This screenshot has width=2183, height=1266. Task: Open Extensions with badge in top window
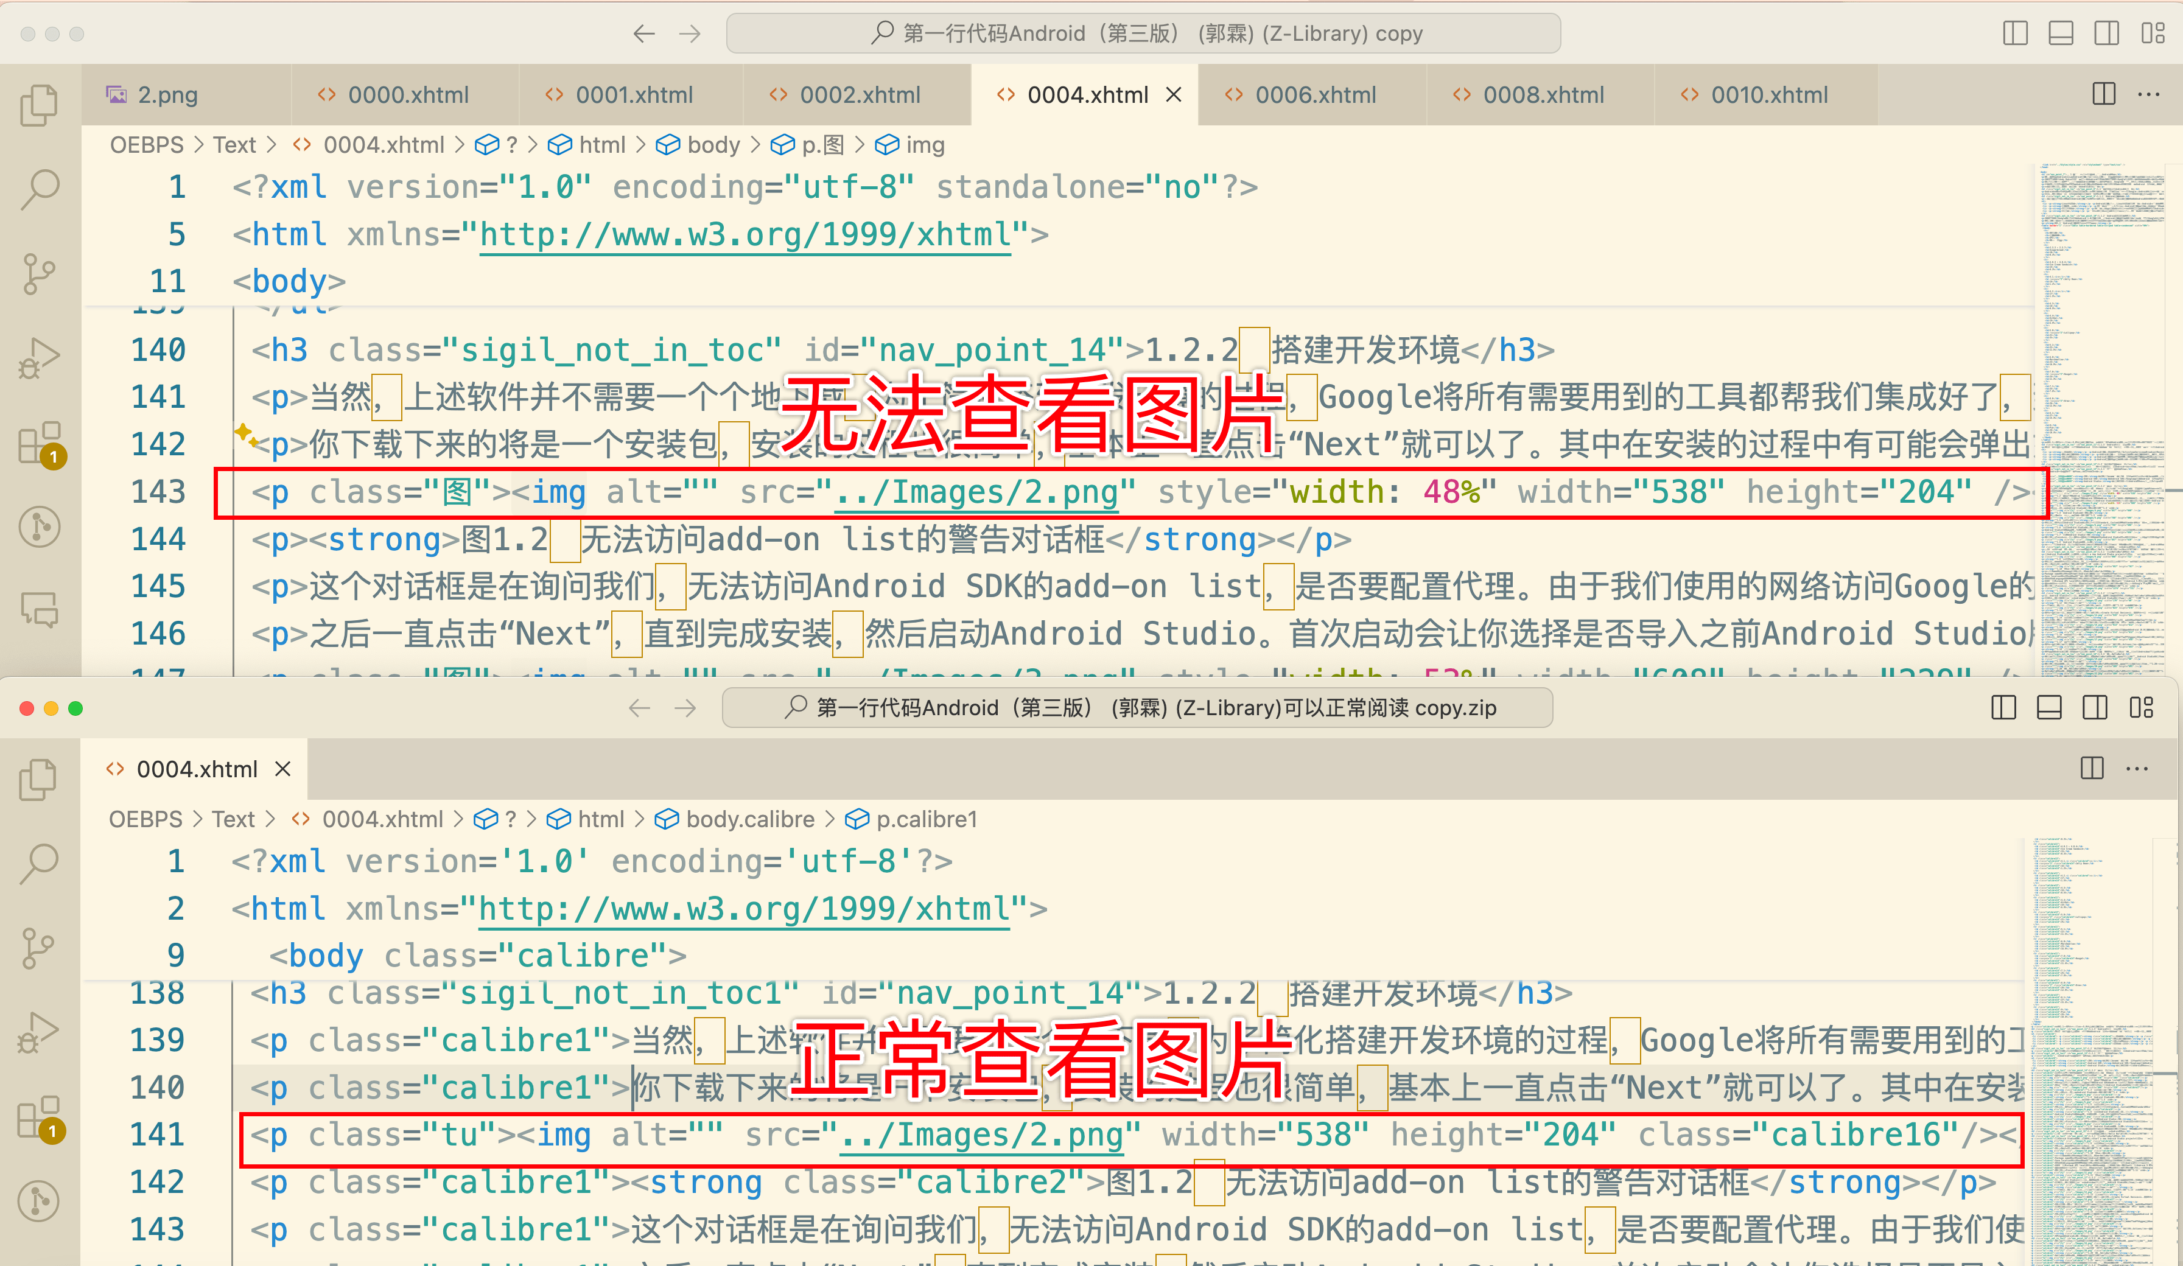pyautogui.click(x=39, y=443)
